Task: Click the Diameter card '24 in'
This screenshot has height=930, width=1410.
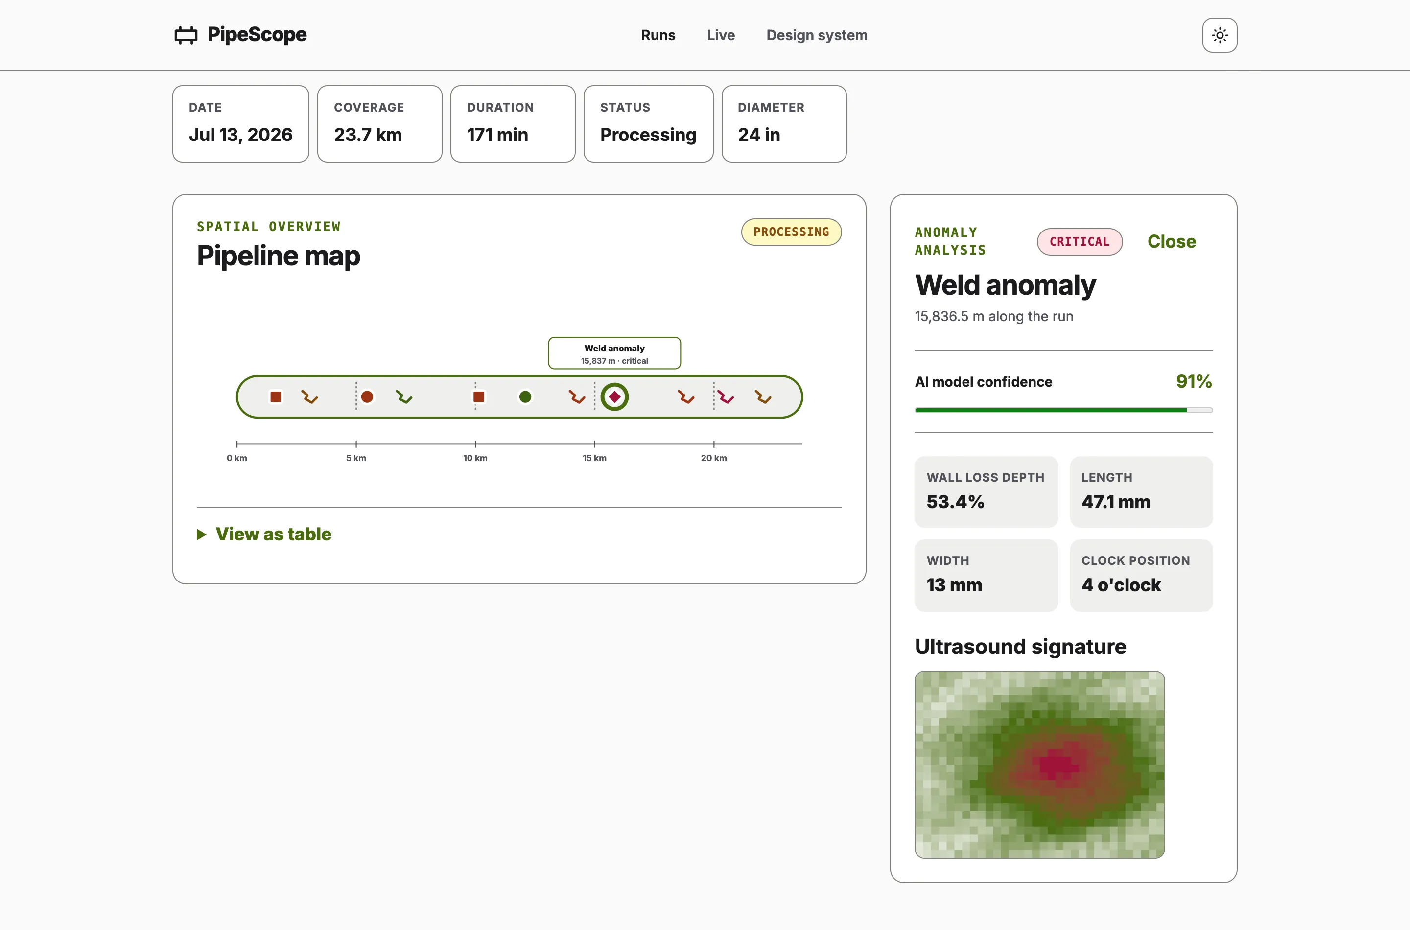Action: coord(784,123)
